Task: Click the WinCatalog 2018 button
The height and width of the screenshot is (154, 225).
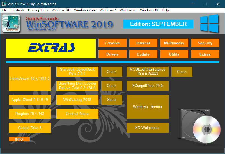Action: click(x=77, y=100)
